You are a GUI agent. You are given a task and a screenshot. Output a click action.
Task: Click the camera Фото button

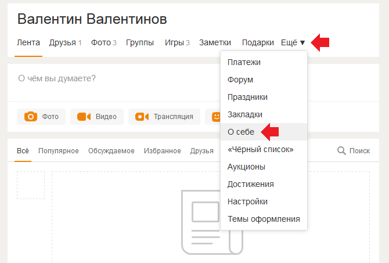(41, 117)
